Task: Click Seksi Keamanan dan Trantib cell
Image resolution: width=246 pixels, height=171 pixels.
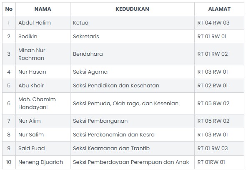Action: coord(132,148)
